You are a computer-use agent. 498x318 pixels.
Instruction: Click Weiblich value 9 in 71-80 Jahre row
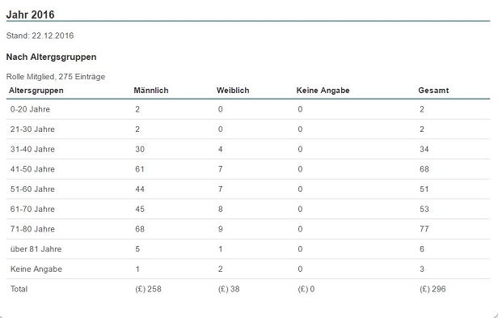(x=221, y=229)
